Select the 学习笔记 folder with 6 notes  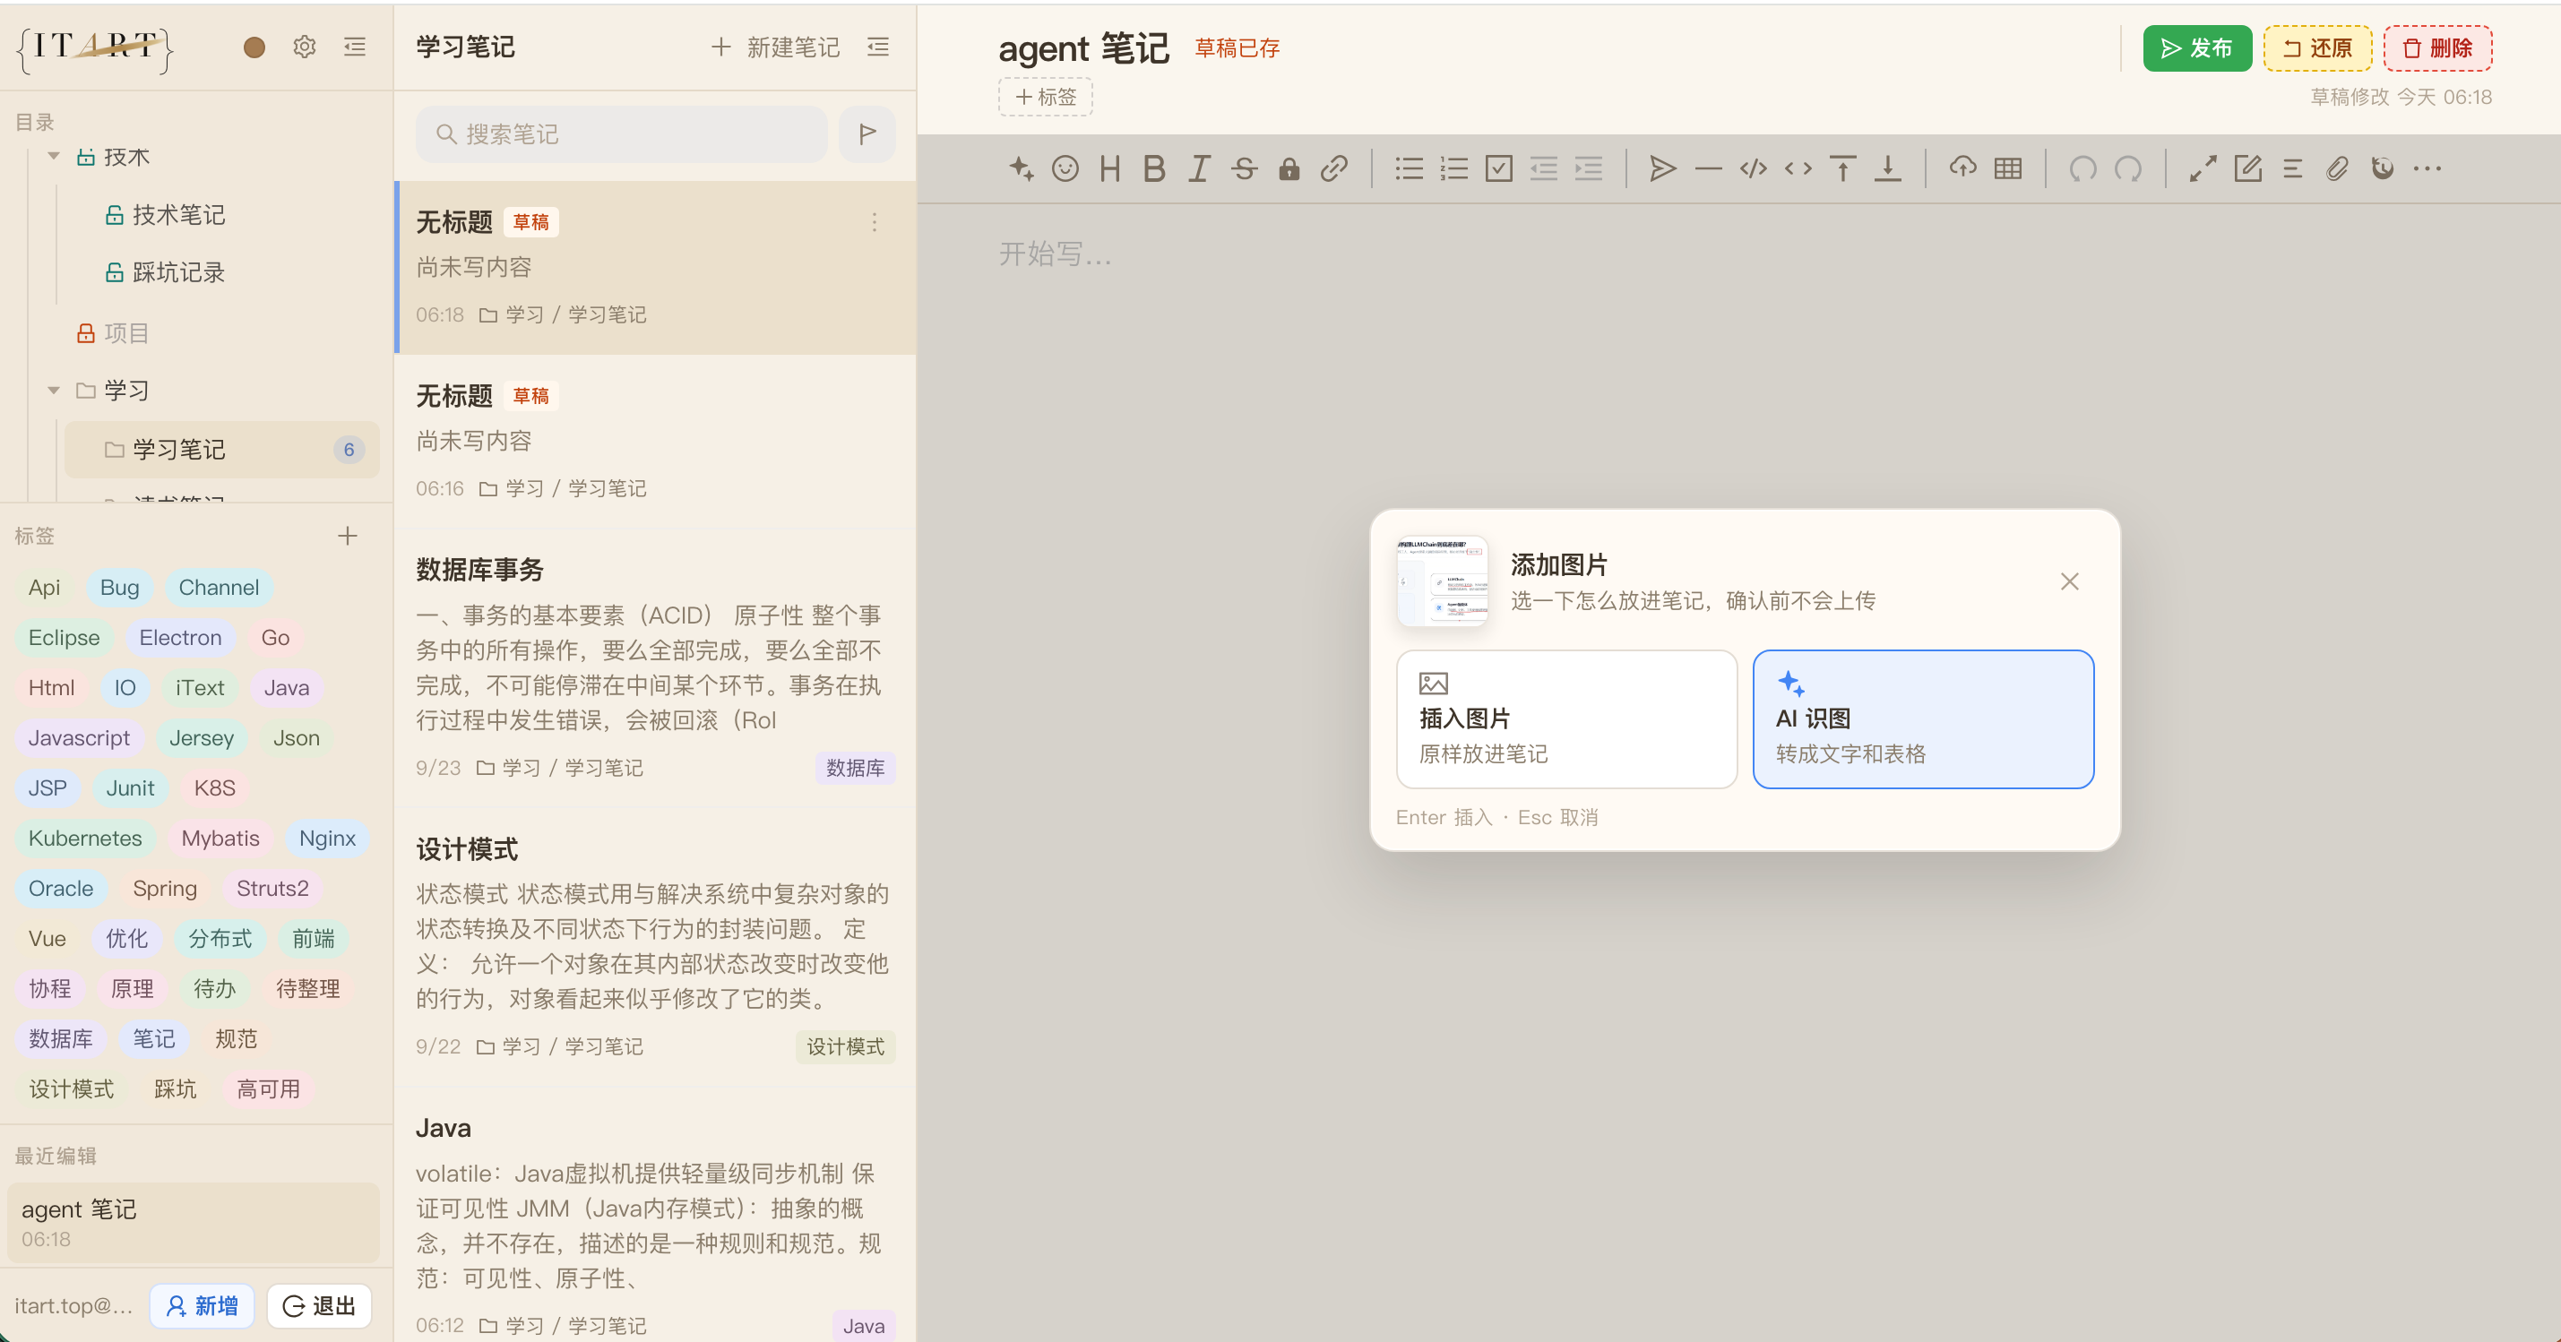click(221, 450)
